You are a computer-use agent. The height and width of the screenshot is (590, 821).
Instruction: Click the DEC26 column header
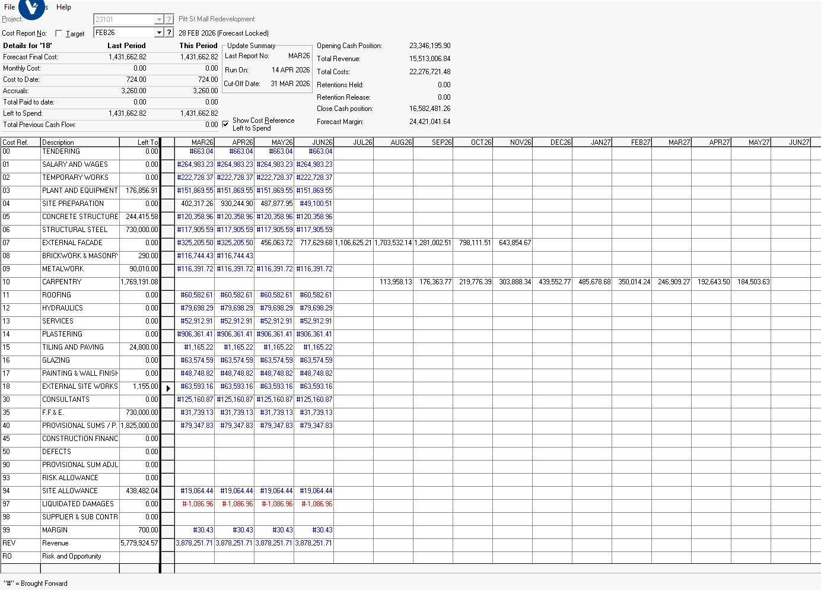click(552, 142)
